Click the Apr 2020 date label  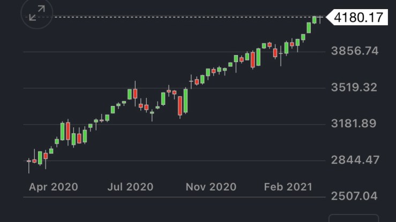(53, 187)
